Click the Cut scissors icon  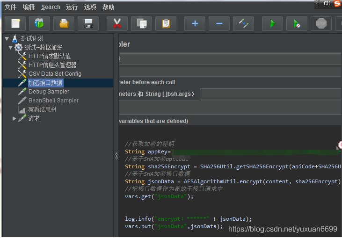(x=117, y=23)
